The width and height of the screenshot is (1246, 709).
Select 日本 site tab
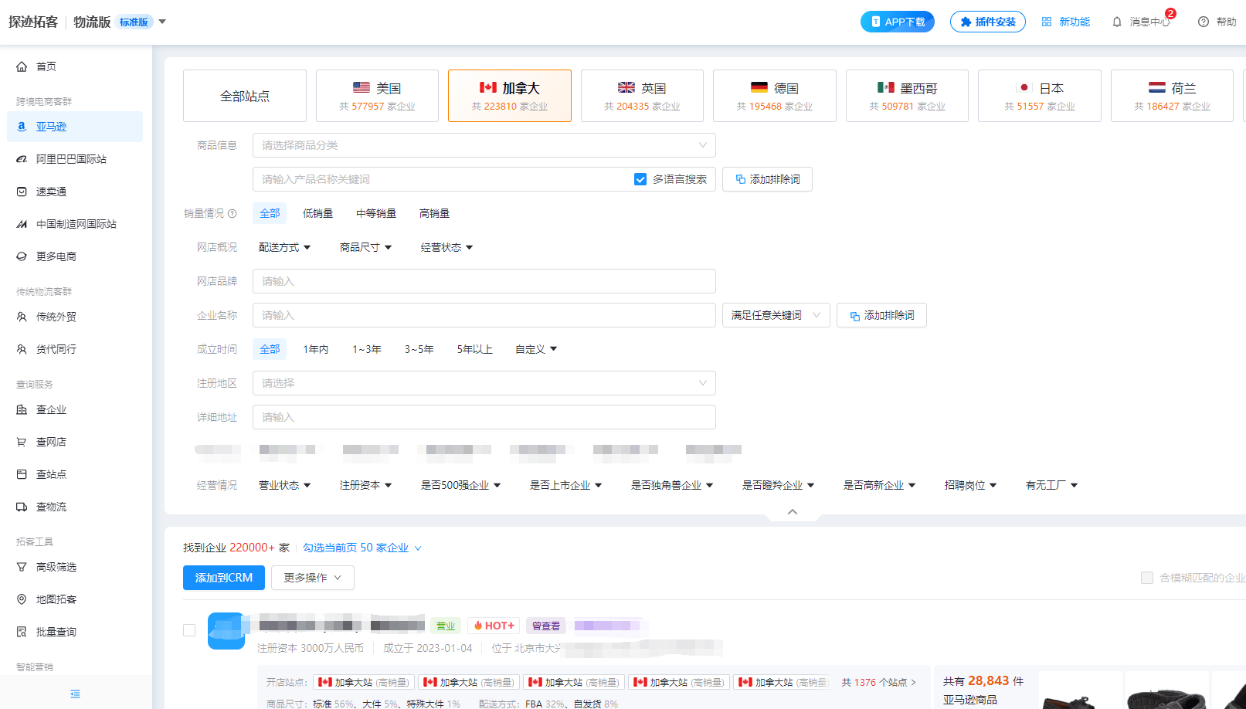[1040, 96]
